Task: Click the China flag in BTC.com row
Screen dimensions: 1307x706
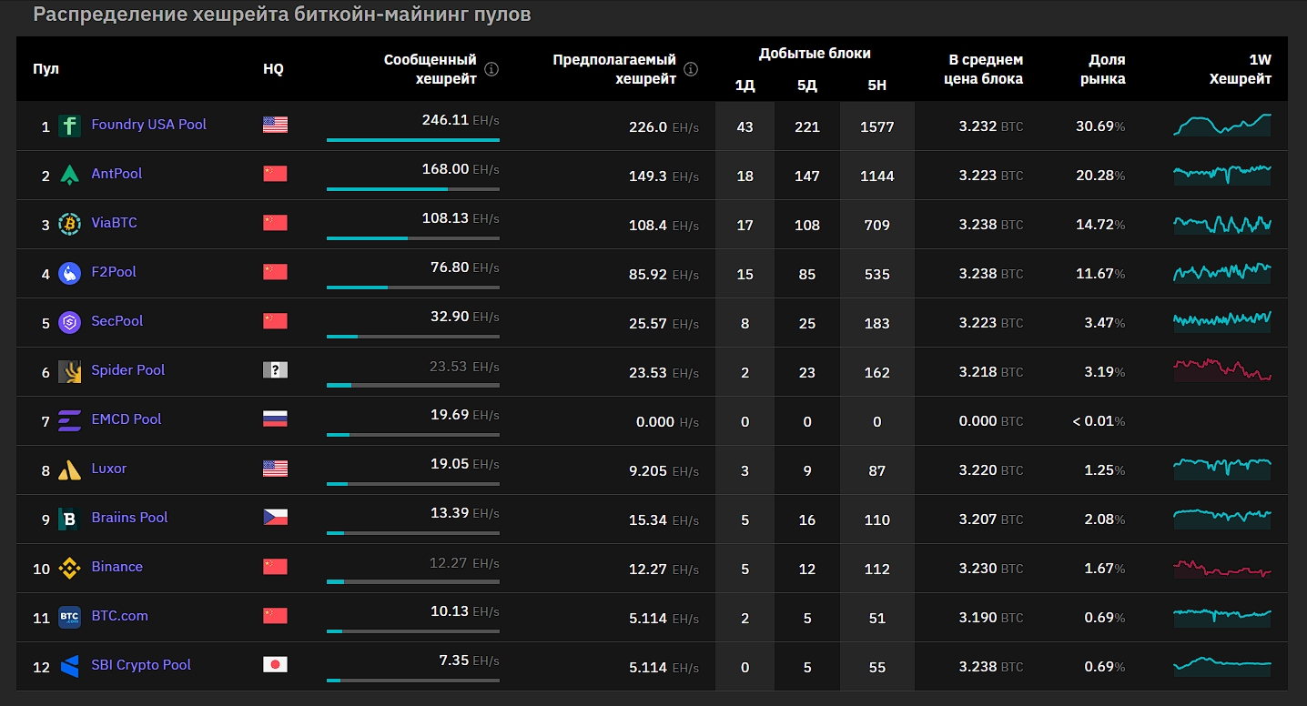Action: tap(275, 616)
